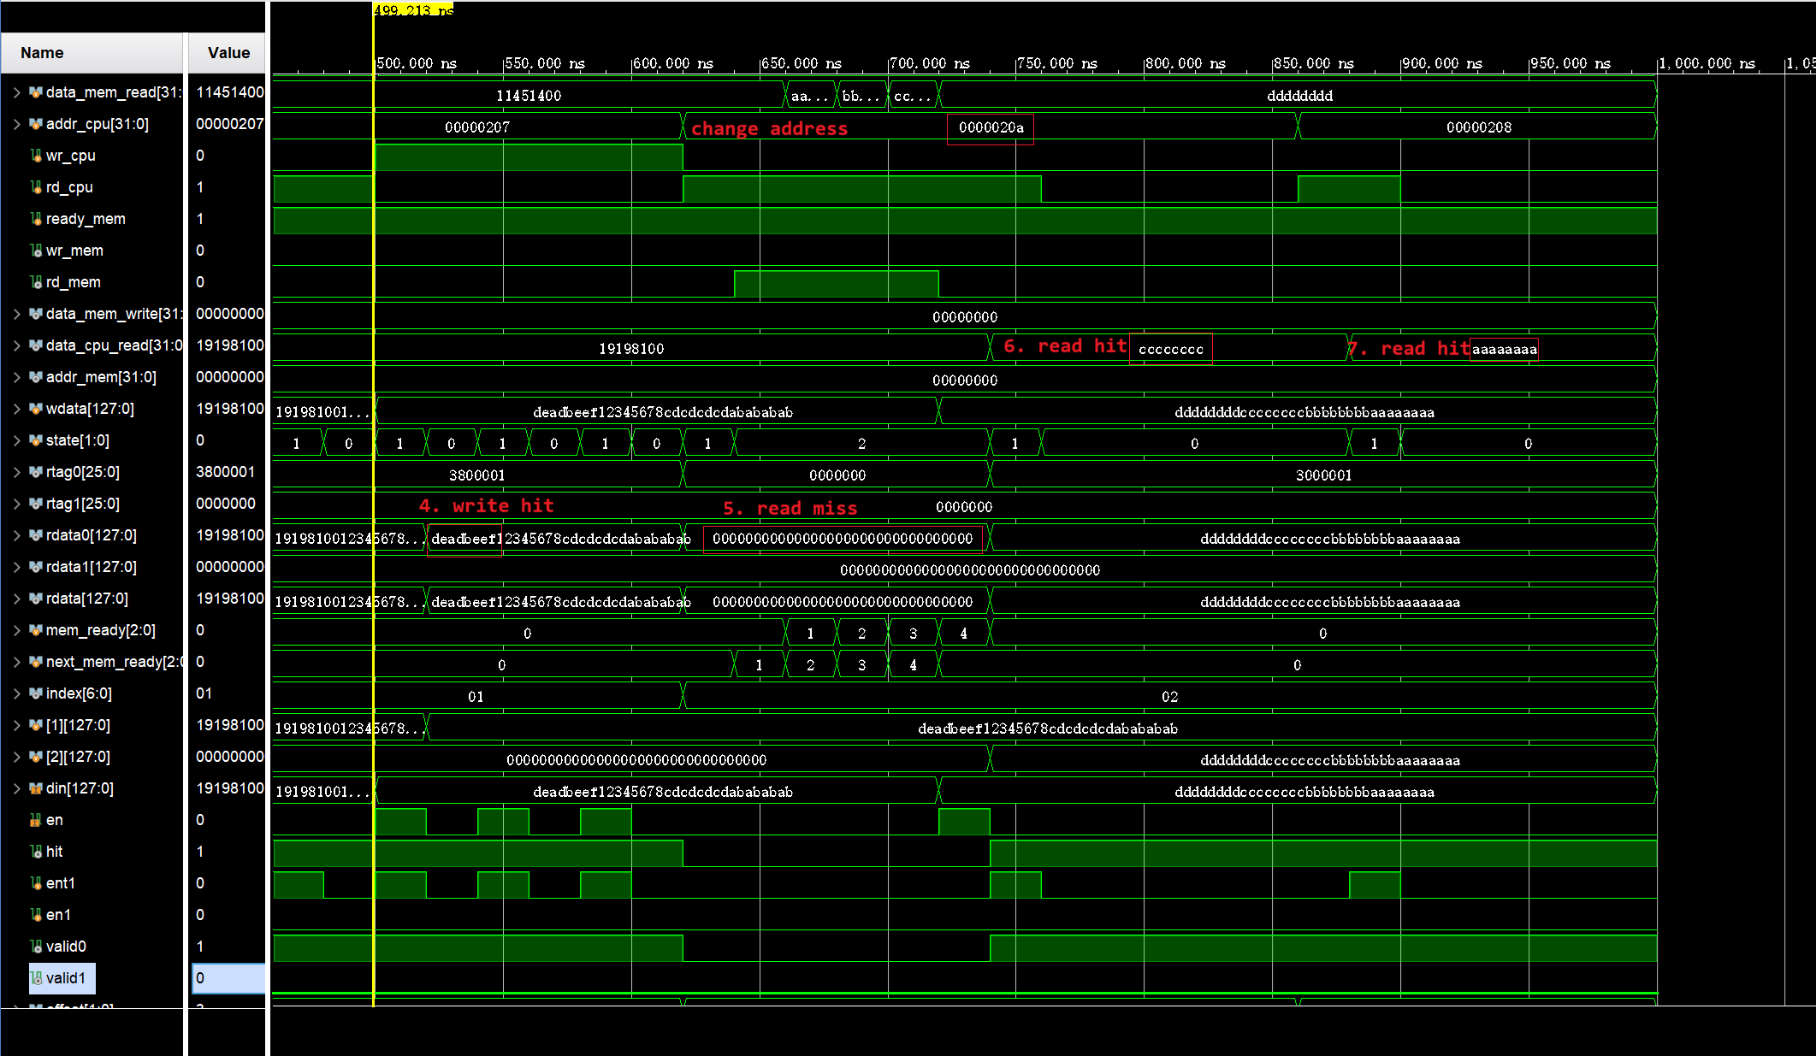Click the wr_cpu signal icon
The height and width of the screenshot is (1056, 1816).
pos(36,156)
